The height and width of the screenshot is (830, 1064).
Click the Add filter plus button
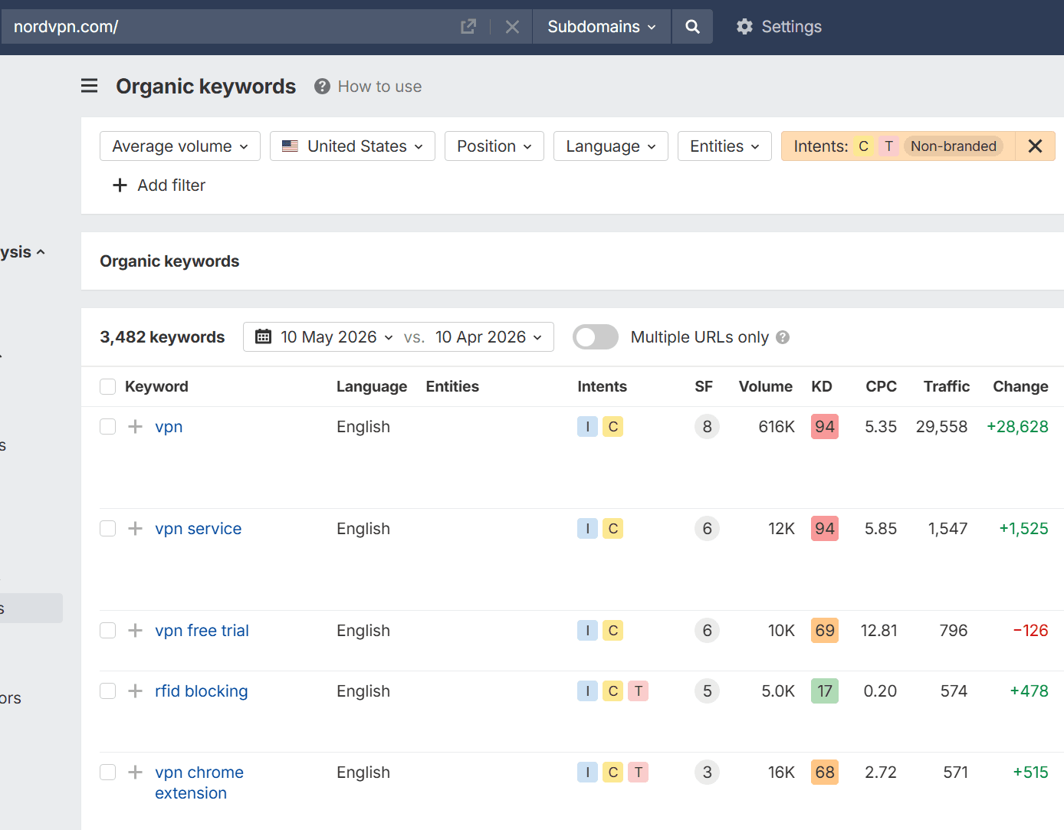[159, 185]
